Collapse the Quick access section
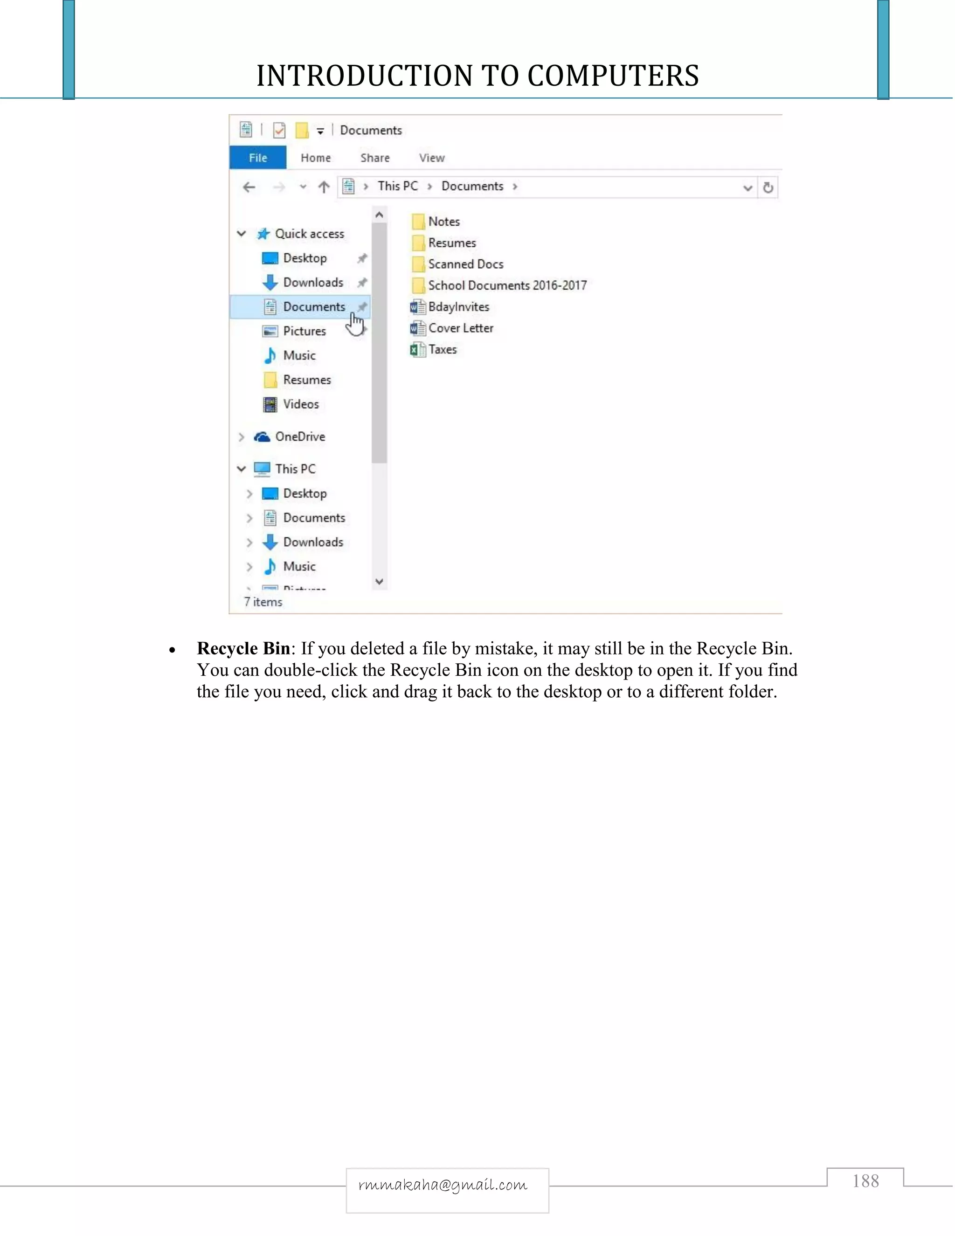Screen dimensions: 955x1236 pyautogui.click(x=242, y=234)
